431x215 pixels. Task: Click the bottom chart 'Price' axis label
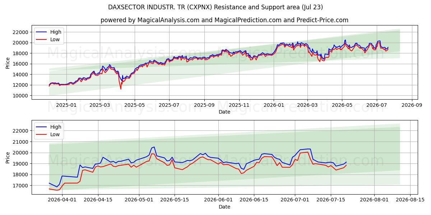pos(8,157)
